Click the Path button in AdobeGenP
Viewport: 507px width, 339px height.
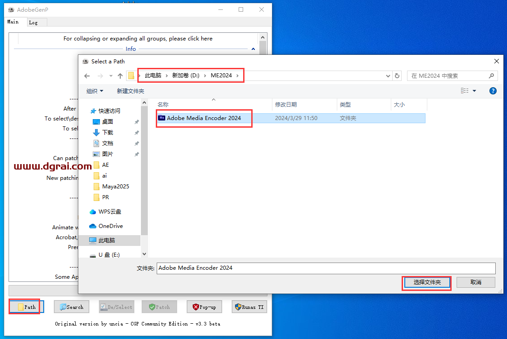[x=26, y=307]
